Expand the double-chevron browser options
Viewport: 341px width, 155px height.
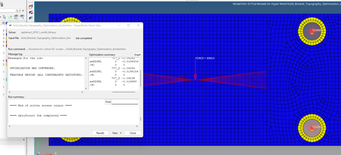(23, 10)
